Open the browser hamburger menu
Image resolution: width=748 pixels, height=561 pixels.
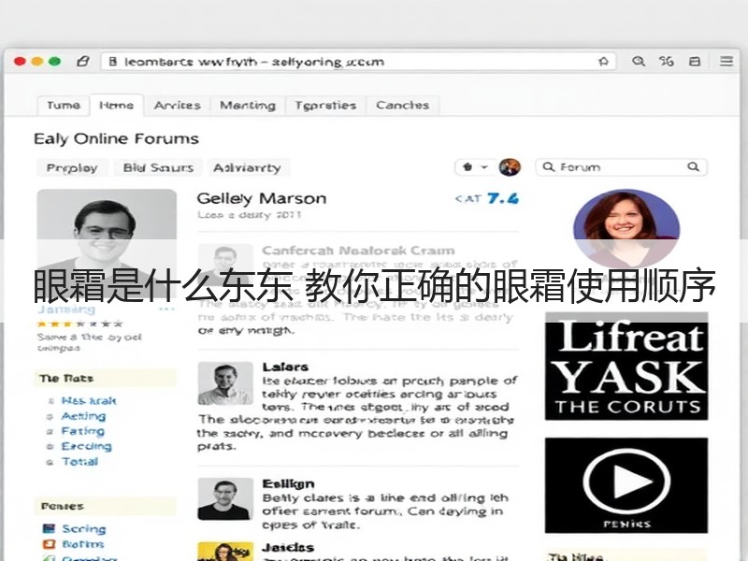point(726,61)
